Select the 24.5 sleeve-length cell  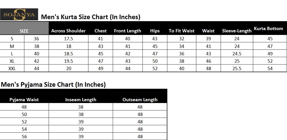point(237,54)
